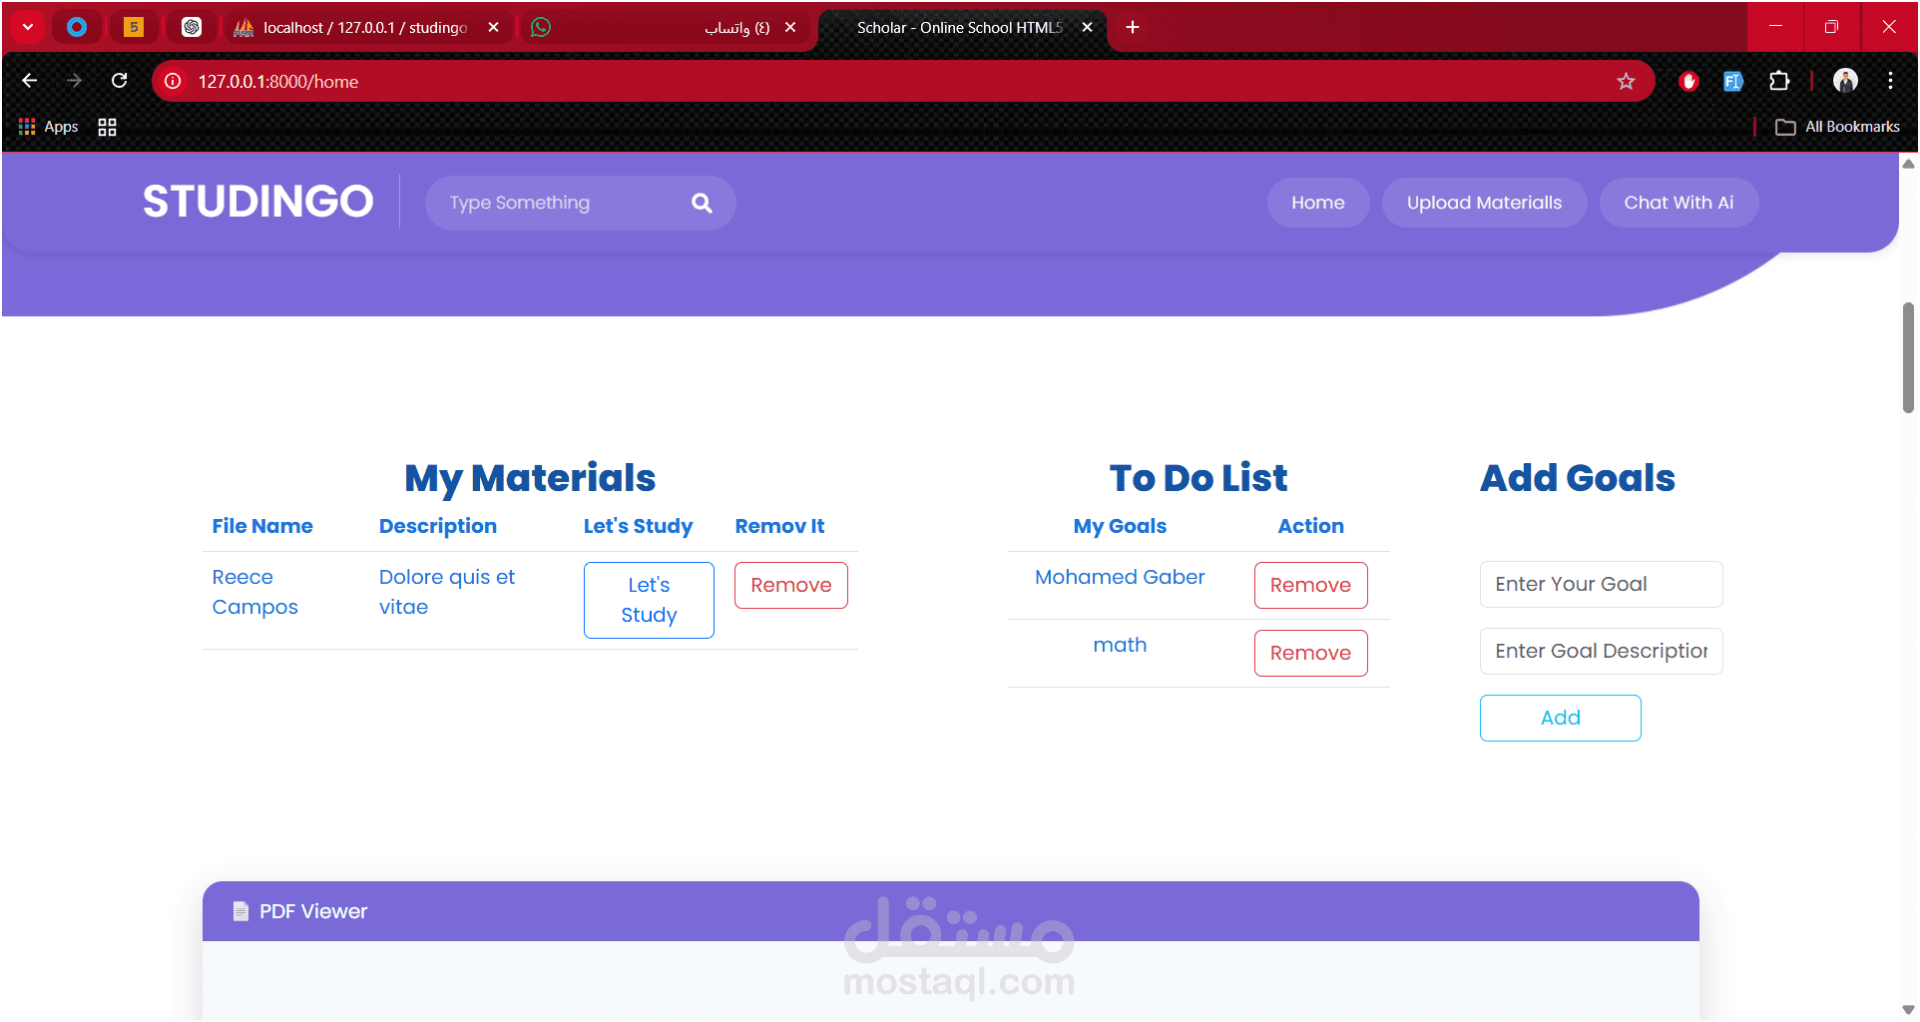Open a new browser tab
This screenshot has height=1022, width=1920.
coord(1133,27)
